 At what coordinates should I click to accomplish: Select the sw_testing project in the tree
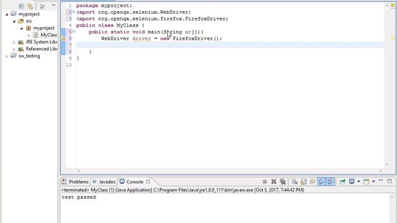coord(29,56)
